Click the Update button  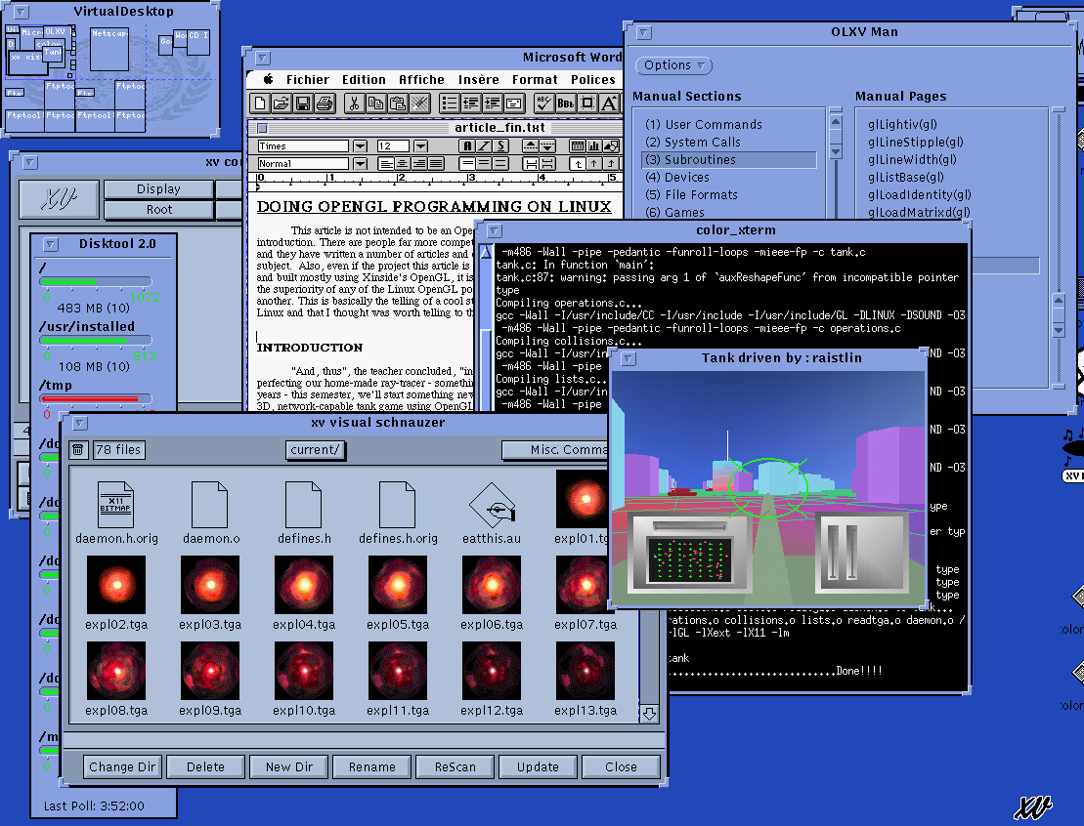tap(538, 766)
